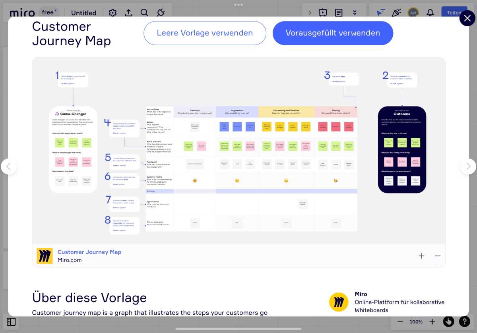Viewport: 477px width, 333px height.
Task: Click the Online-Plattform für kollaborative Whiteboards text
Action: [x=399, y=306]
